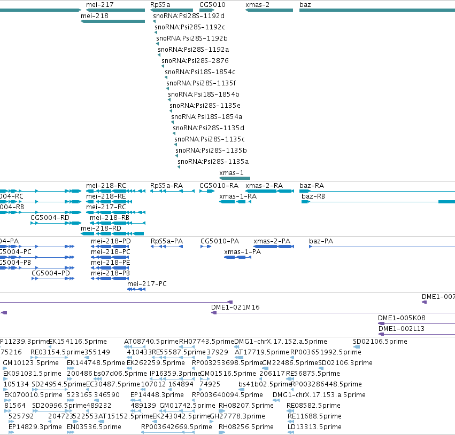This screenshot has width=455, height=435.
Task: Click snoRNA:Psi28S-1135a label
Action: (x=213, y=162)
